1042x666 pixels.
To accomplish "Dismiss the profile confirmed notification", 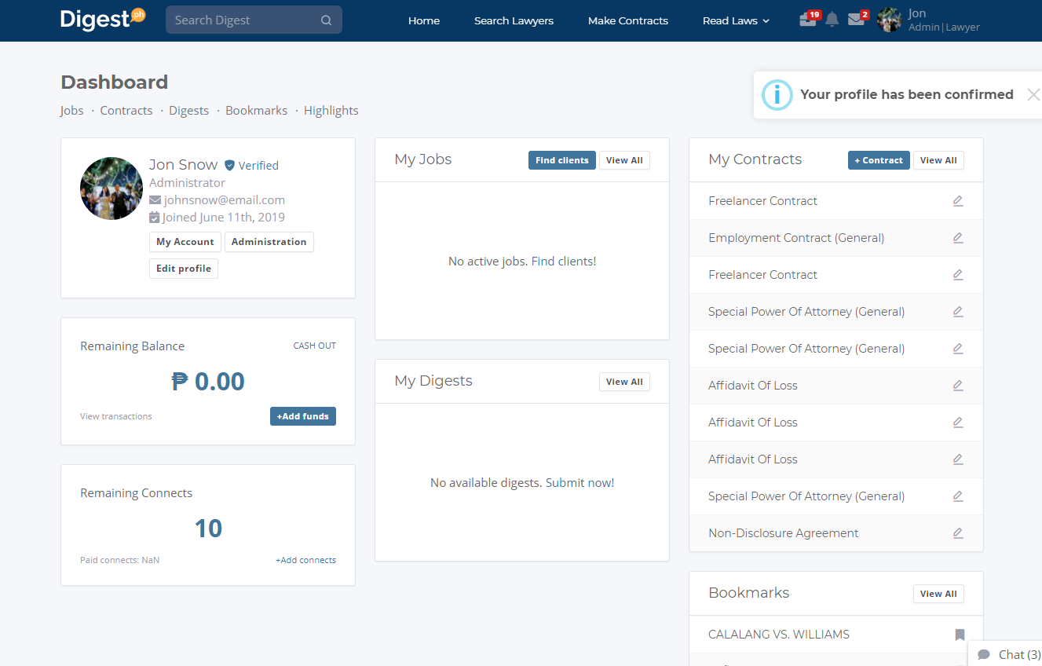I will [x=1033, y=93].
